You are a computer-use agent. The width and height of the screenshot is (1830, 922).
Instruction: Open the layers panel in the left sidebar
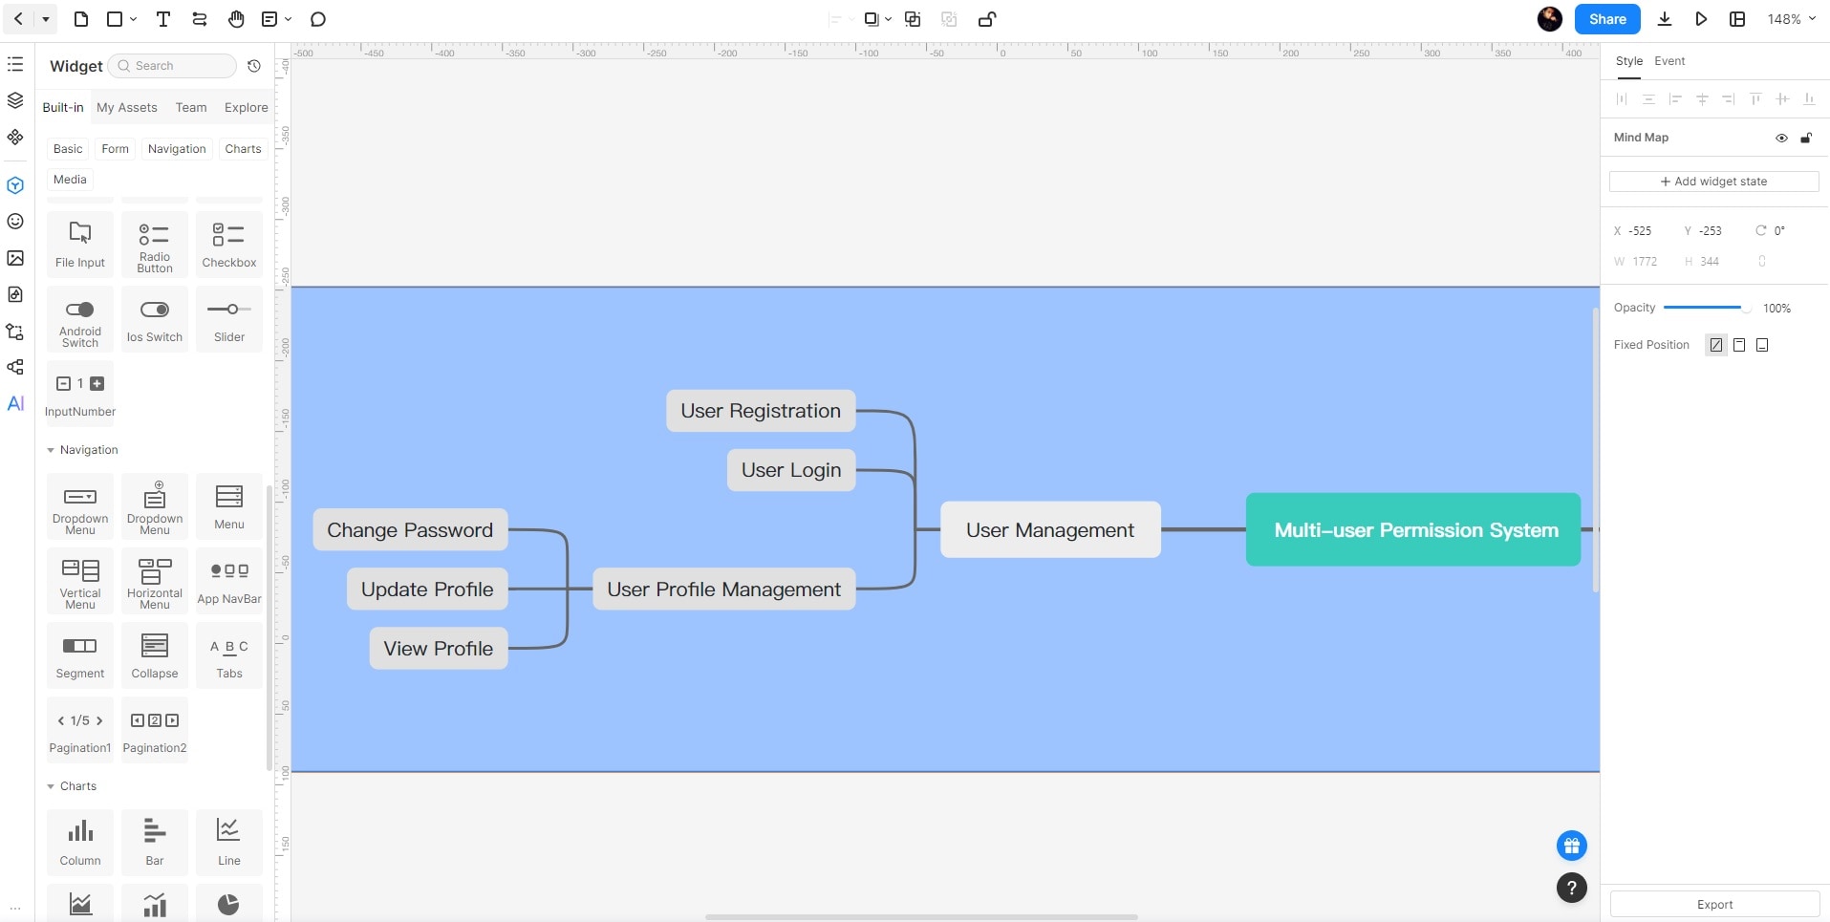15,100
